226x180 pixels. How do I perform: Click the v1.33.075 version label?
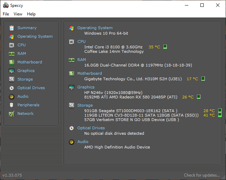coord(12,175)
